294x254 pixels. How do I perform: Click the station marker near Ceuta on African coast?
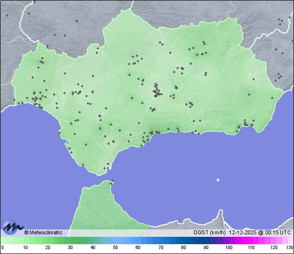point(112,181)
